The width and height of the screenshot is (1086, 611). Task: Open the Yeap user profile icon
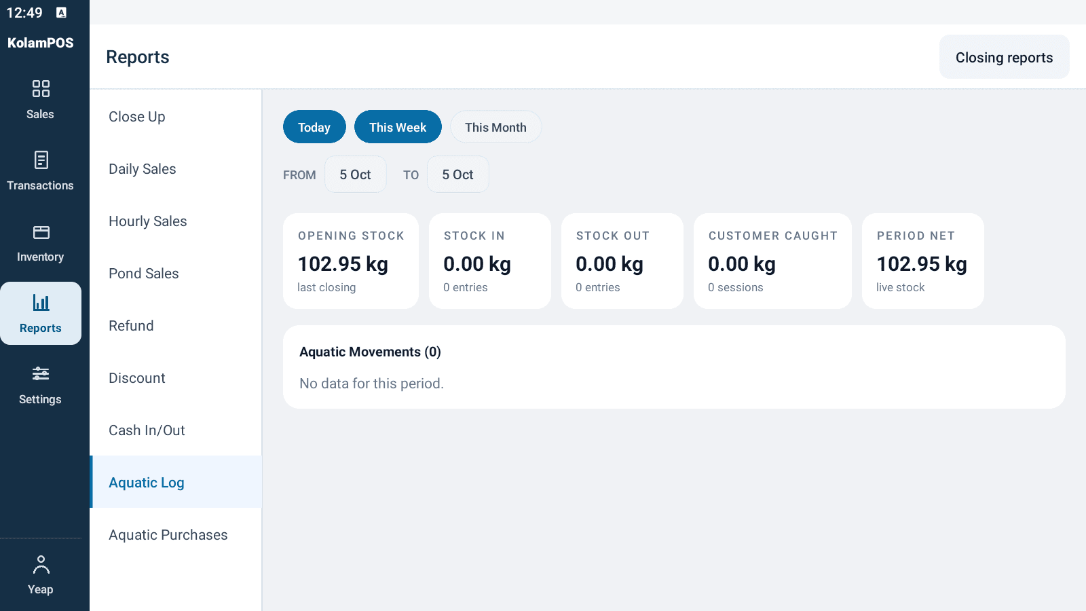[x=41, y=564]
